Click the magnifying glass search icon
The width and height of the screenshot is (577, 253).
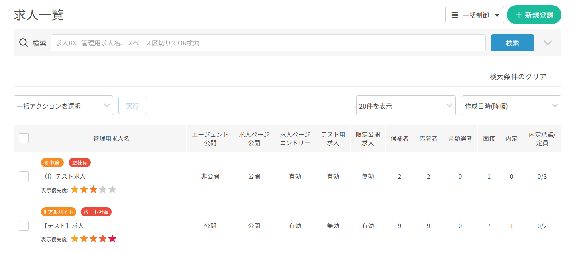[x=24, y=43]
